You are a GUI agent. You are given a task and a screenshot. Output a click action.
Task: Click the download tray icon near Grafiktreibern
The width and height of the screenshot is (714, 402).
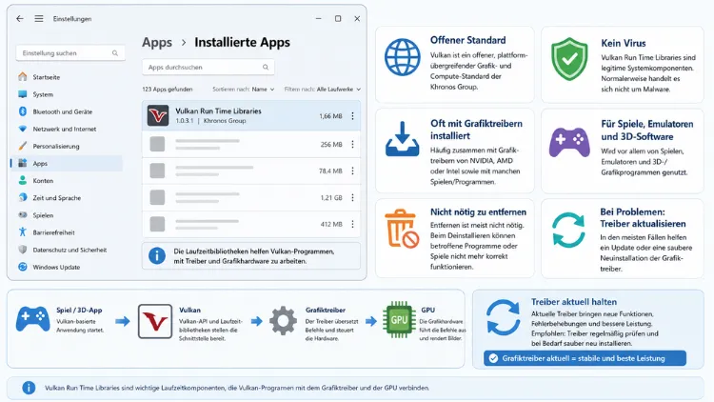[402, 139]
